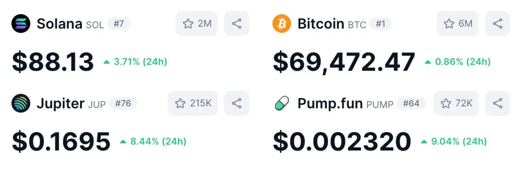This screenshot has height=175, width=520.
Task: Click the $69,472.47 Bitcoin price
Action: click(x=344, y=62)
